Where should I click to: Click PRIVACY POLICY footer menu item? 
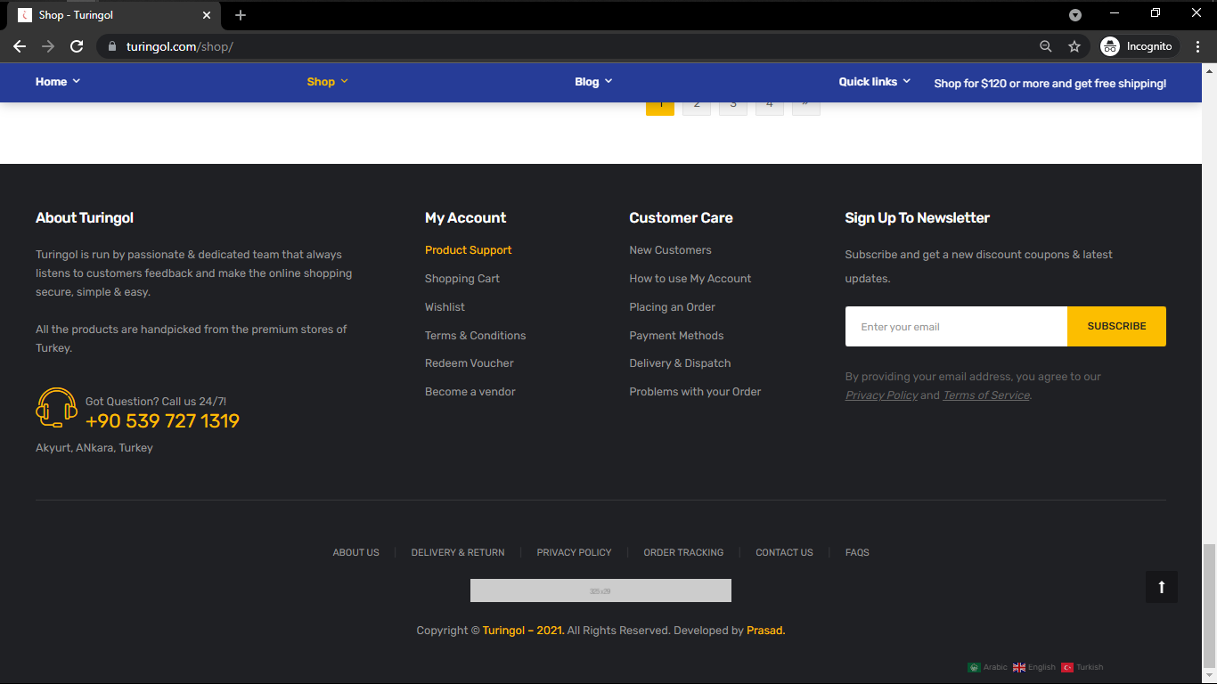(x=574, y=553)
